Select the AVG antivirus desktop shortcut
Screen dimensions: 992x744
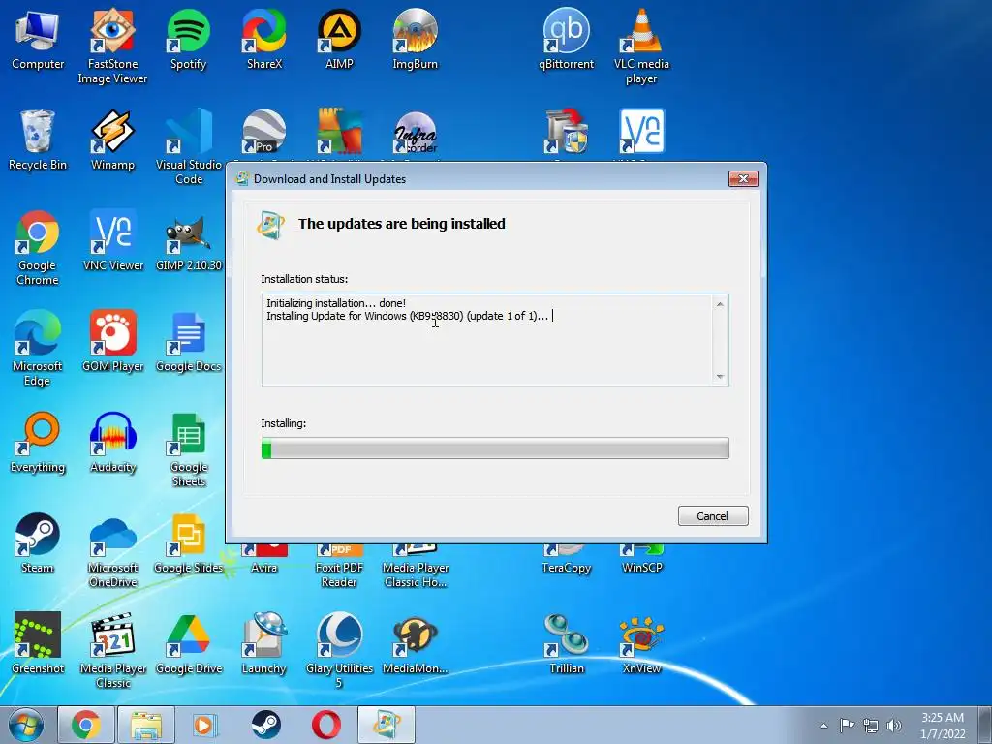click(x=339, y=133)
